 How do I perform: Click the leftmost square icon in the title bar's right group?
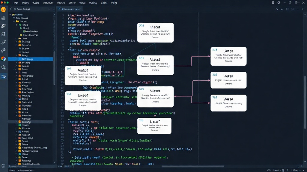273,3
